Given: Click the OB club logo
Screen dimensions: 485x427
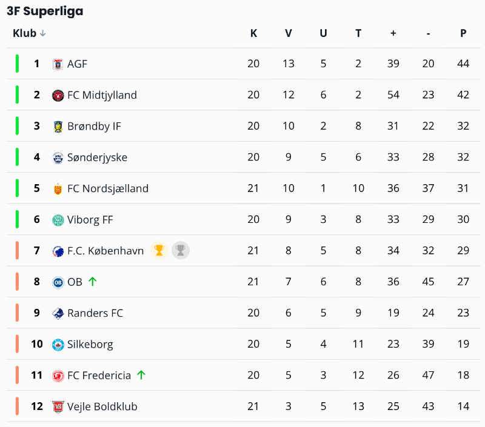Looking at the screenshot, I should pos(58,282).
